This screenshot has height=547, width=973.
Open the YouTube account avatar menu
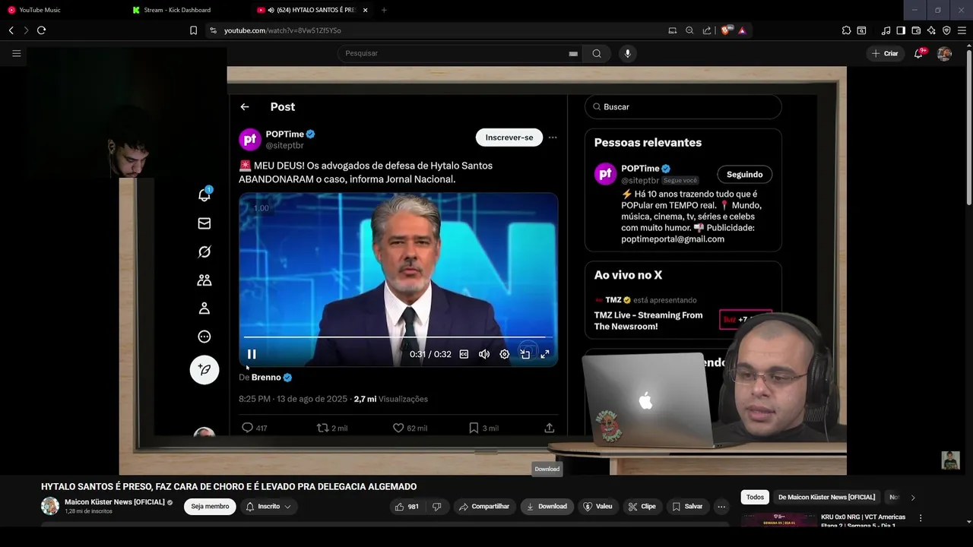944,53
